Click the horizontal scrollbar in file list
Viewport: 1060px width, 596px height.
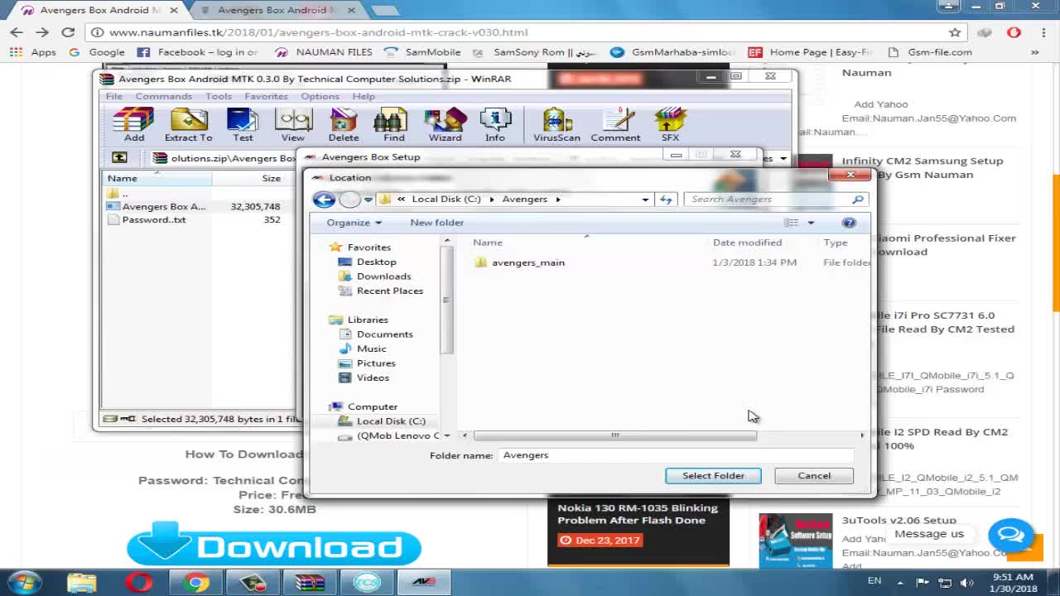pos(614,435)
